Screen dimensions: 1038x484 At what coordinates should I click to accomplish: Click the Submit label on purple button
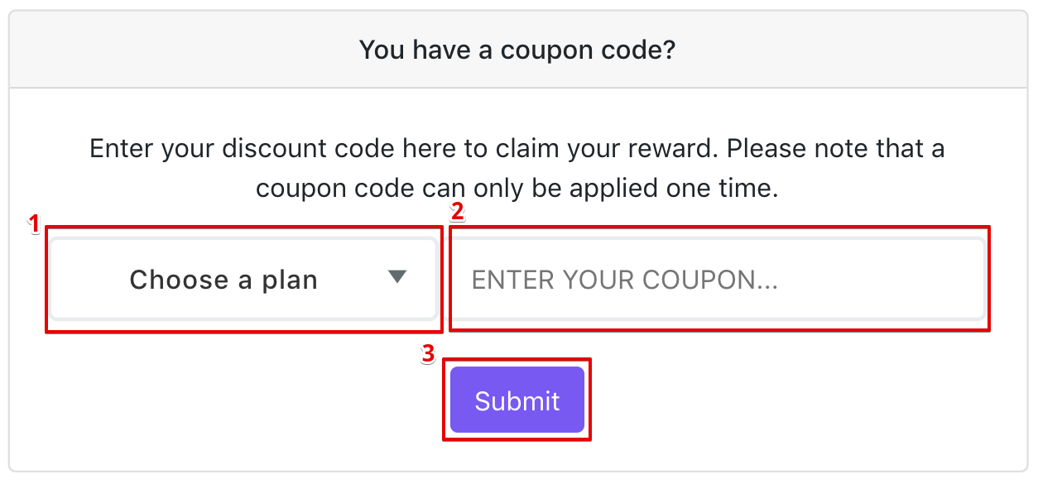coord(517,401)
